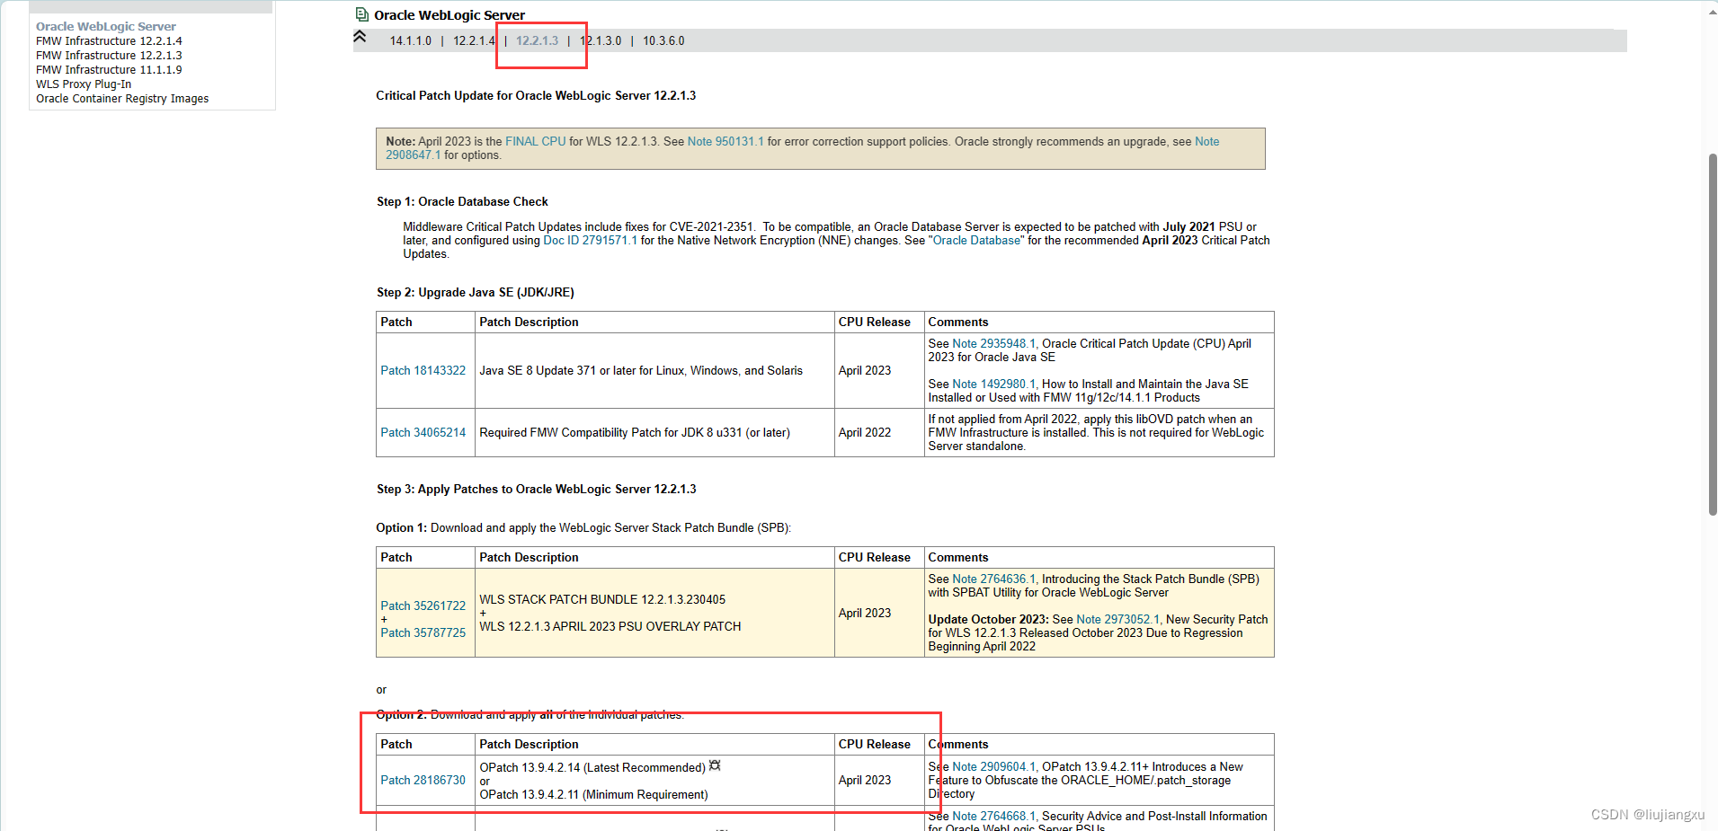Viewport: 1718px width, 831px height.
Task: Open Oracle WebLogic Server in the sidebar
Action: 106,27
